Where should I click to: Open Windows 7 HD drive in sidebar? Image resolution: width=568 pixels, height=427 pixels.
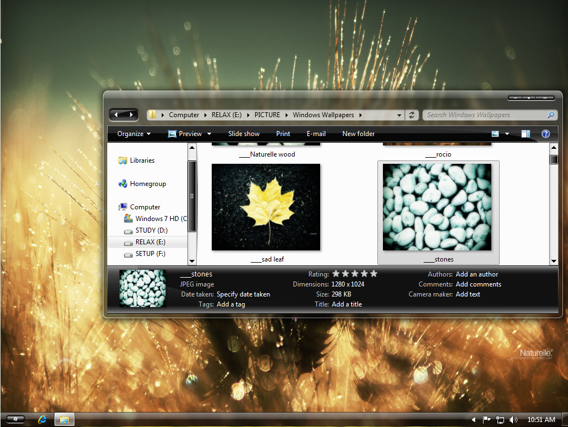(x=161, y=219)
